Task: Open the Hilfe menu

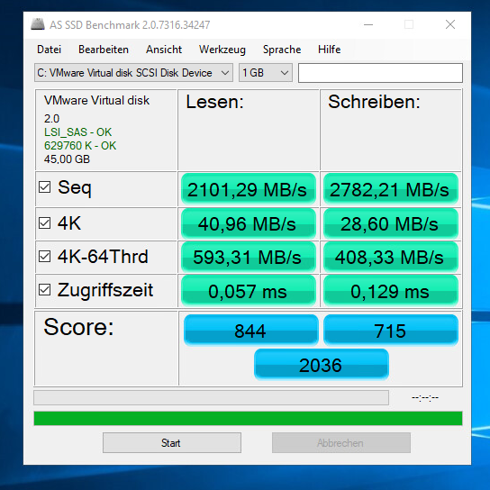Action: (x=330, y=50)
